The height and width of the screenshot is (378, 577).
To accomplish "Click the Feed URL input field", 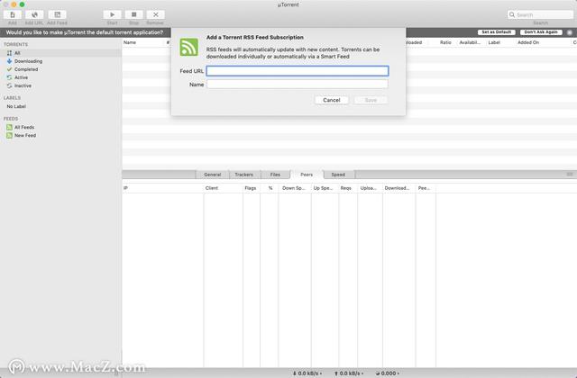I will click(298, 71).
